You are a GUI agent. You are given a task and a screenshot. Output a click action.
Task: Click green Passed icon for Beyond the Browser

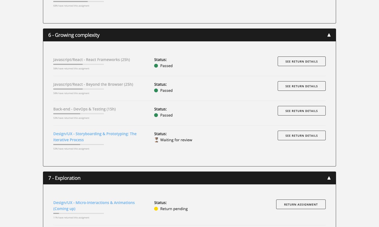point(156,91)
